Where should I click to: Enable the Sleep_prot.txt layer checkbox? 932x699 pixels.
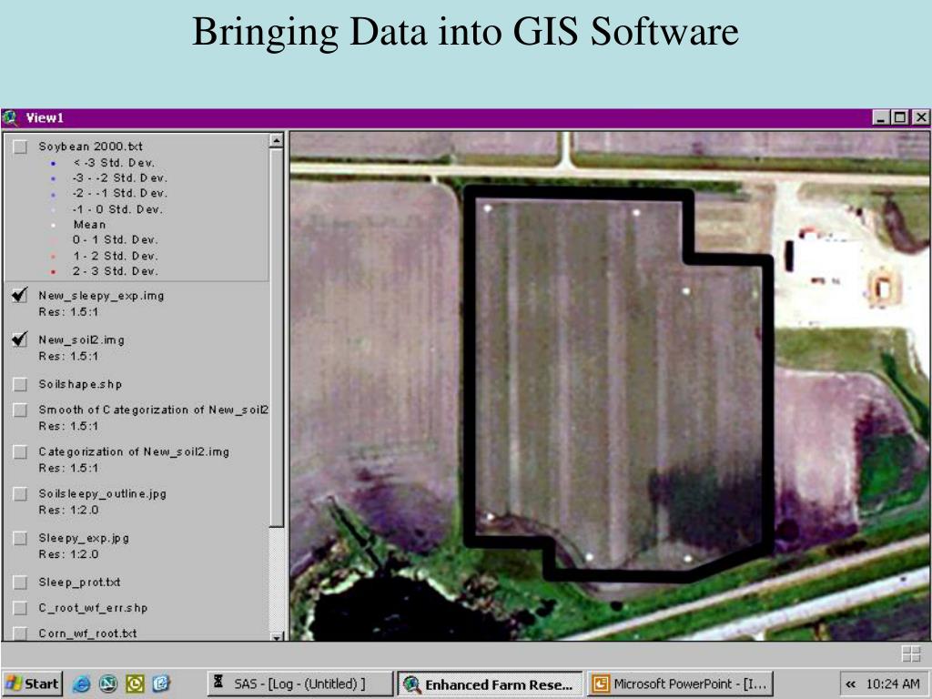click(20, 582)
